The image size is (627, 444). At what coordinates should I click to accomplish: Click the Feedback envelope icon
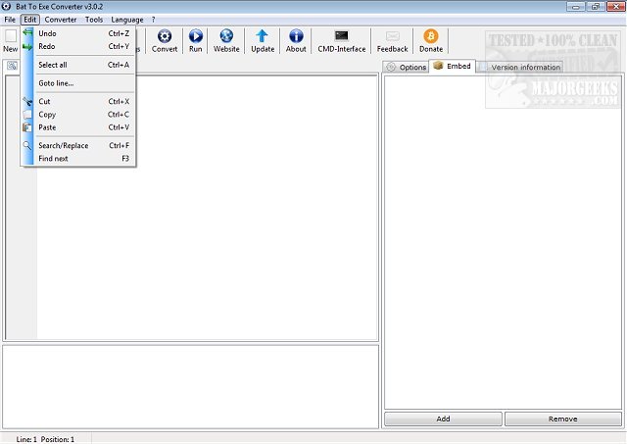click(x=392, y=36)
